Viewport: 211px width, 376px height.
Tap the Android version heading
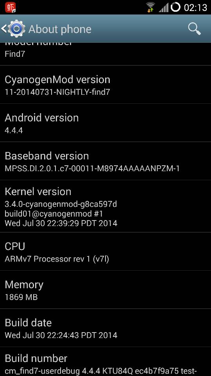coord(42,118)
